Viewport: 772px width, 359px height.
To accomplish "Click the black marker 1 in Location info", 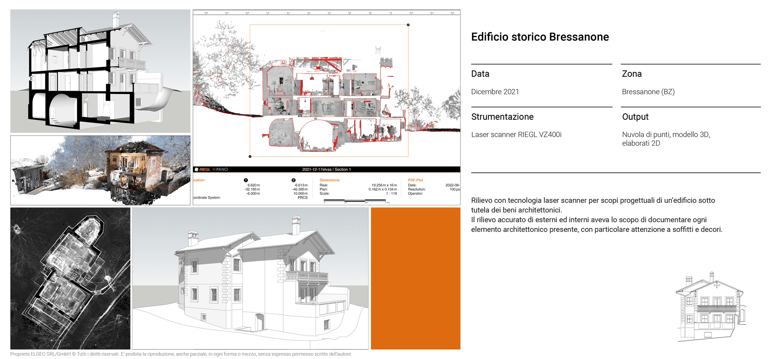I will pyautogui.click(x=246, y=180).
